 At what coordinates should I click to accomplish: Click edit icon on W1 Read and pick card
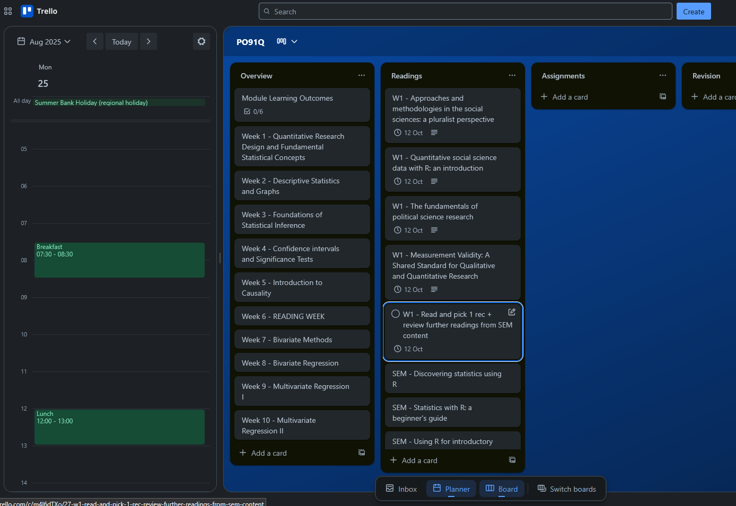(512, 312)
